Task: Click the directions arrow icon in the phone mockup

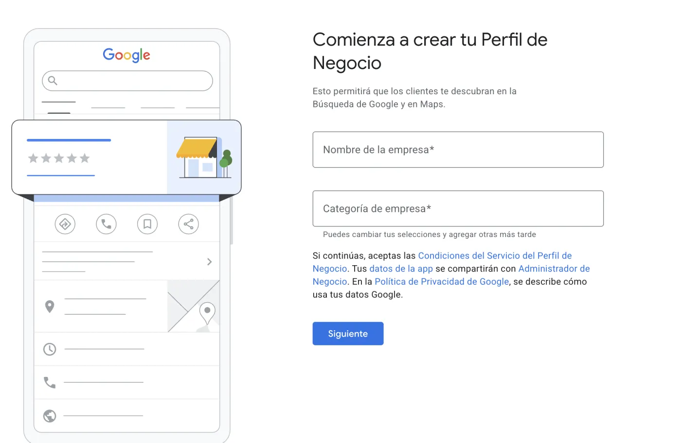Action: 65,224
